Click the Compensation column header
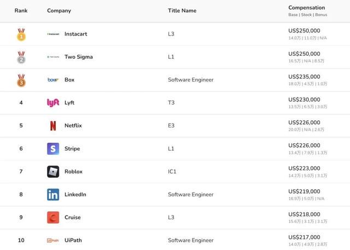350x250 pixels. click(x=306, y=8)
